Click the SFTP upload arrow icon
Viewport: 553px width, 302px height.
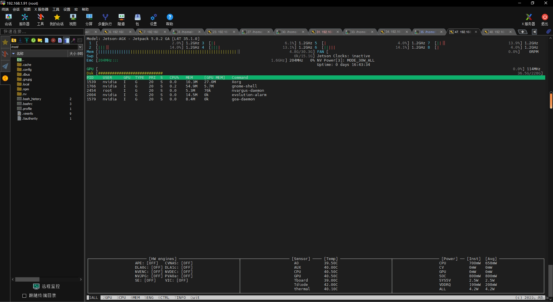[x=26, y=40]
